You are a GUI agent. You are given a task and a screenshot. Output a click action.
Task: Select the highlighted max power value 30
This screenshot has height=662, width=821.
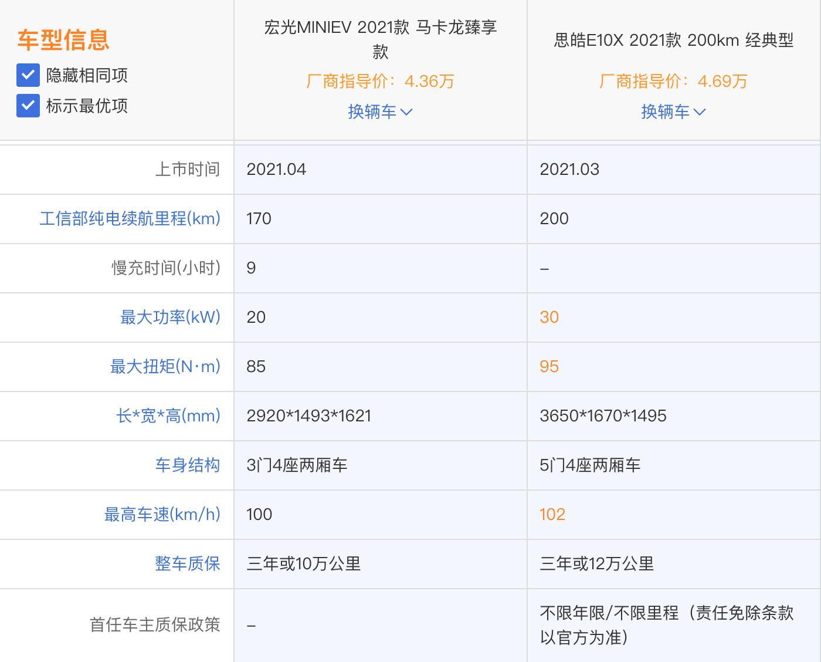click(x=549, y=317)
